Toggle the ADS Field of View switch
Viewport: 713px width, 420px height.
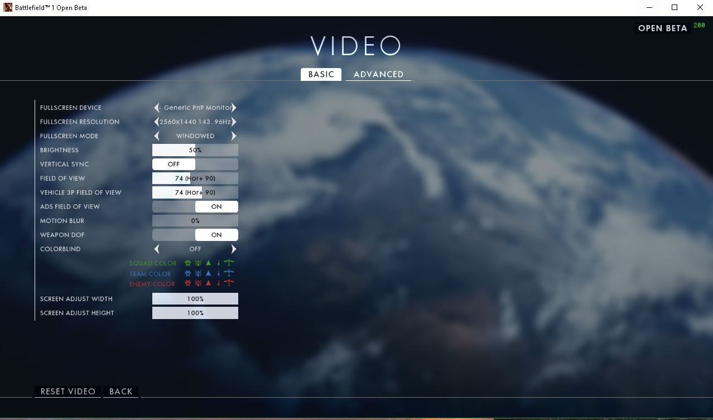click(x=195, y=206)
